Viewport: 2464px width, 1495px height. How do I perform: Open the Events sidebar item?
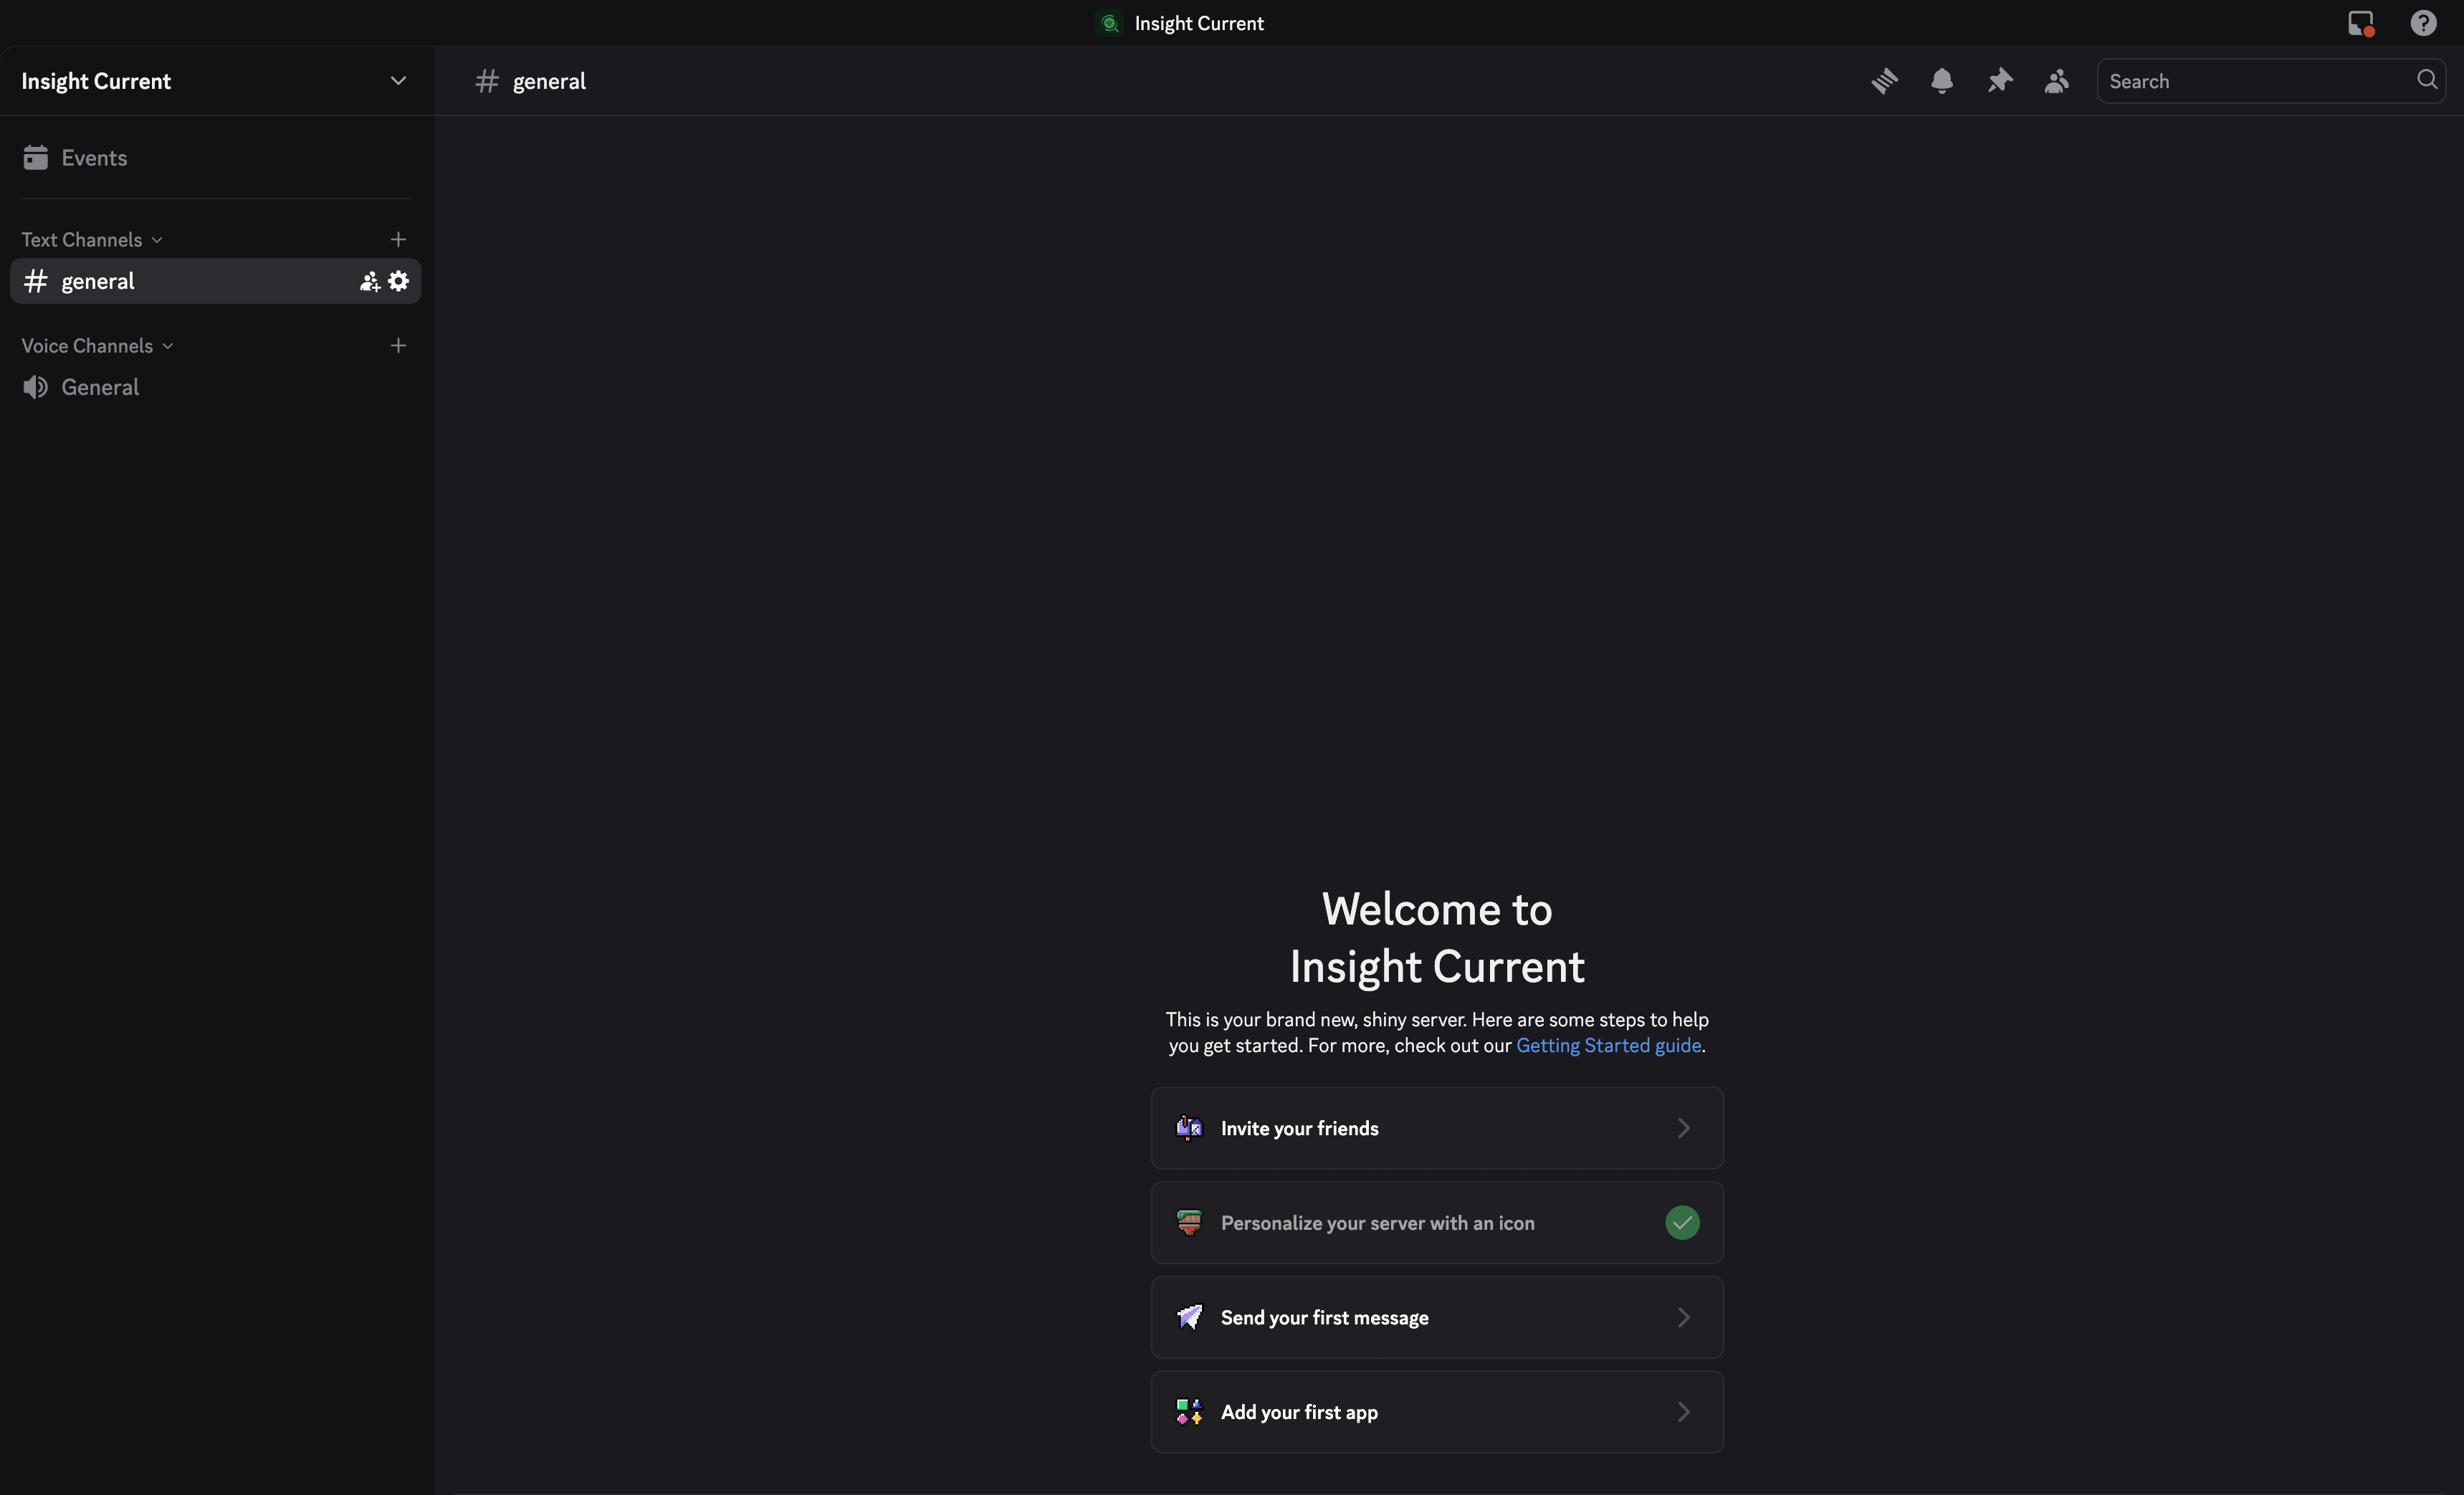(94, 158)
